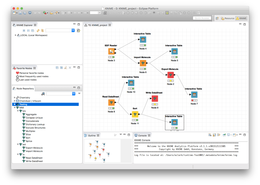The image size is (260, 185).
Task: Click the synchronize arrows icon in KNIME Explorer
Action: click(42, 30)
